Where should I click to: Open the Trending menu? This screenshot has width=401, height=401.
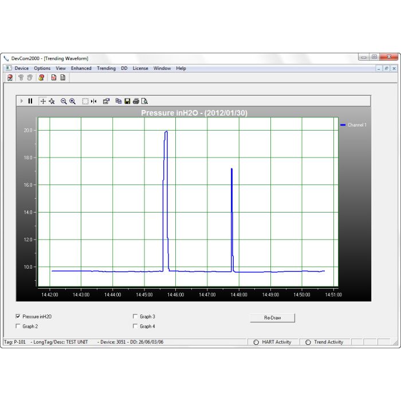point(106,68)
